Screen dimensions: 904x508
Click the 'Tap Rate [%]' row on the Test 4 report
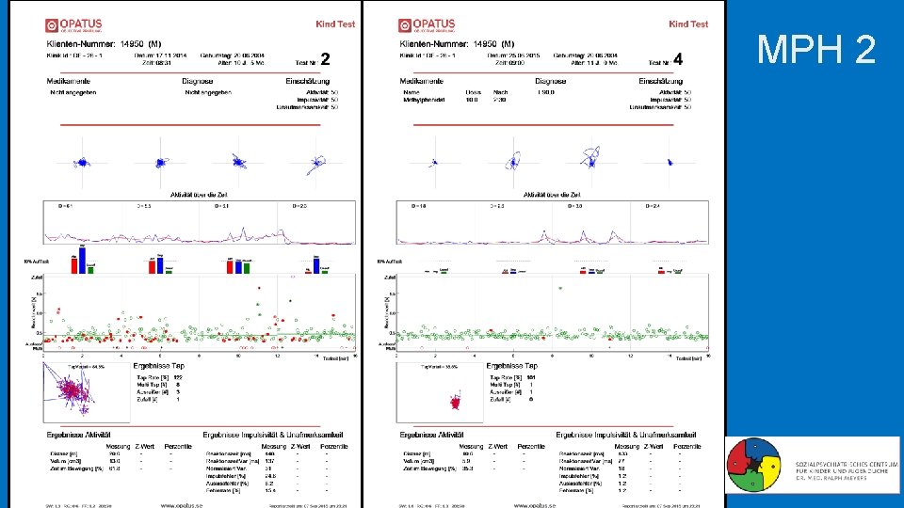click(x=512, y=378)
